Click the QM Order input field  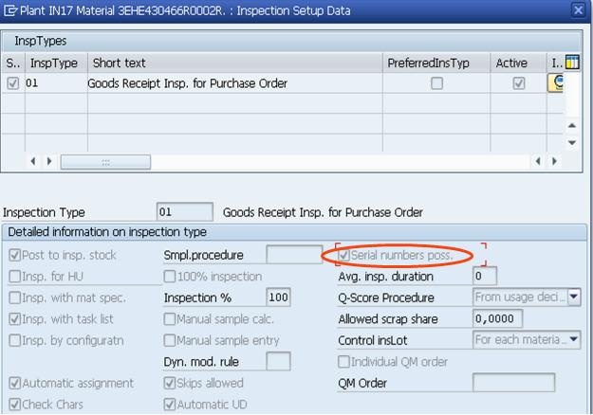click(514, 383)
